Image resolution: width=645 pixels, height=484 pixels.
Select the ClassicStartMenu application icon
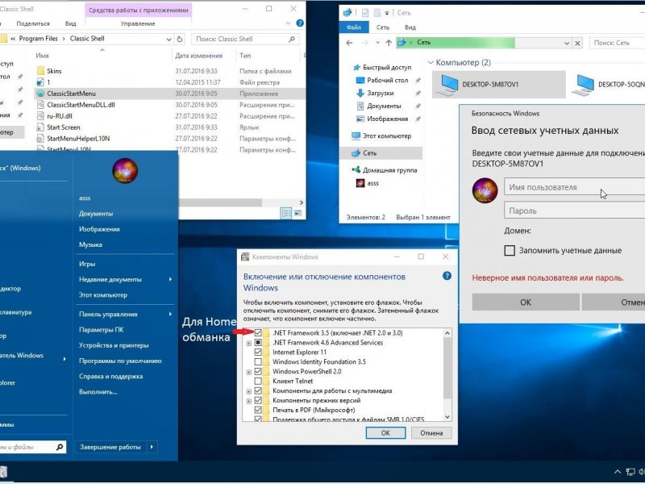coord(40,94)
